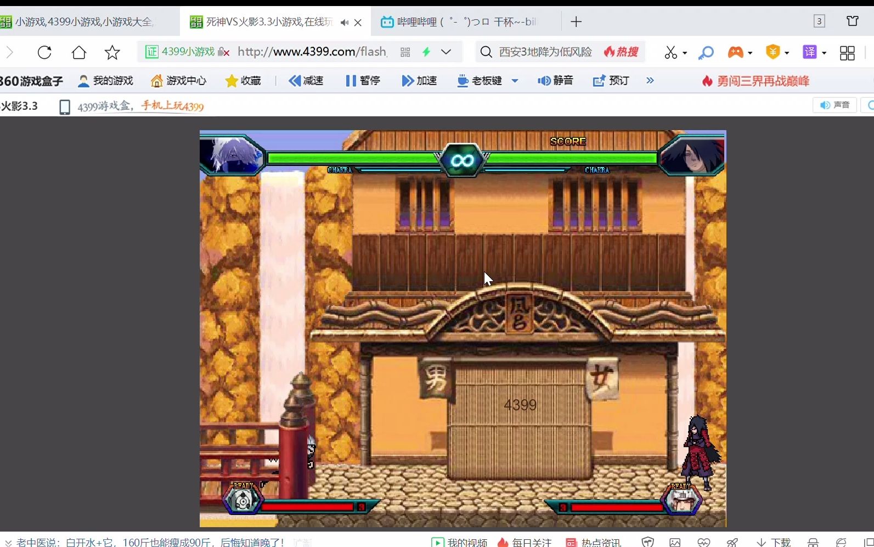Click 加速 to speed up game
The width and height of the screenshot is (874, 547).
click(419, 81)
